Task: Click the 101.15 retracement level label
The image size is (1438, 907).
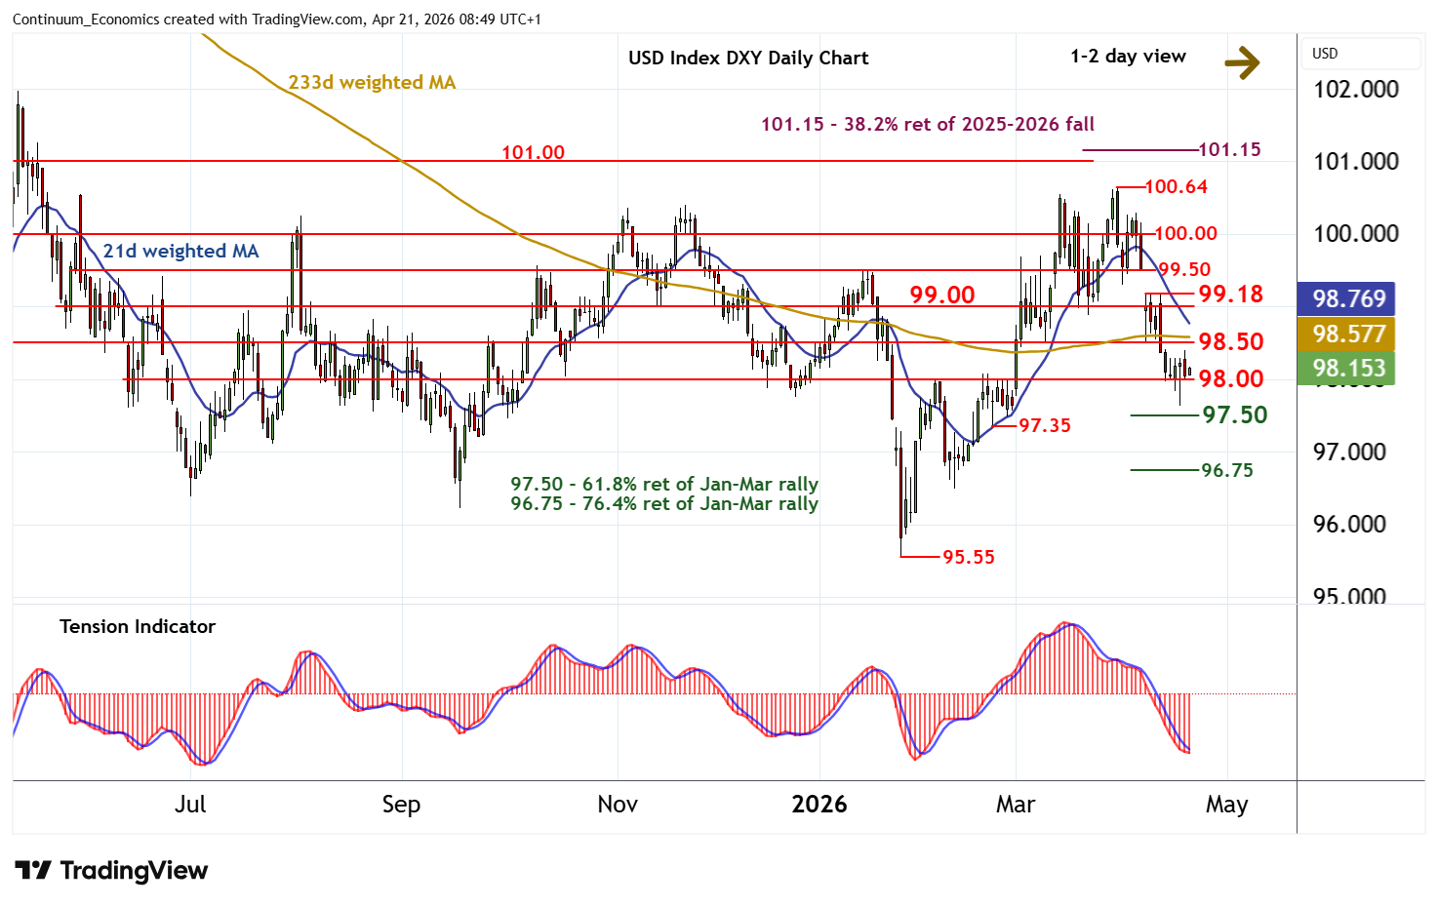Action: tap(1229, 149)
